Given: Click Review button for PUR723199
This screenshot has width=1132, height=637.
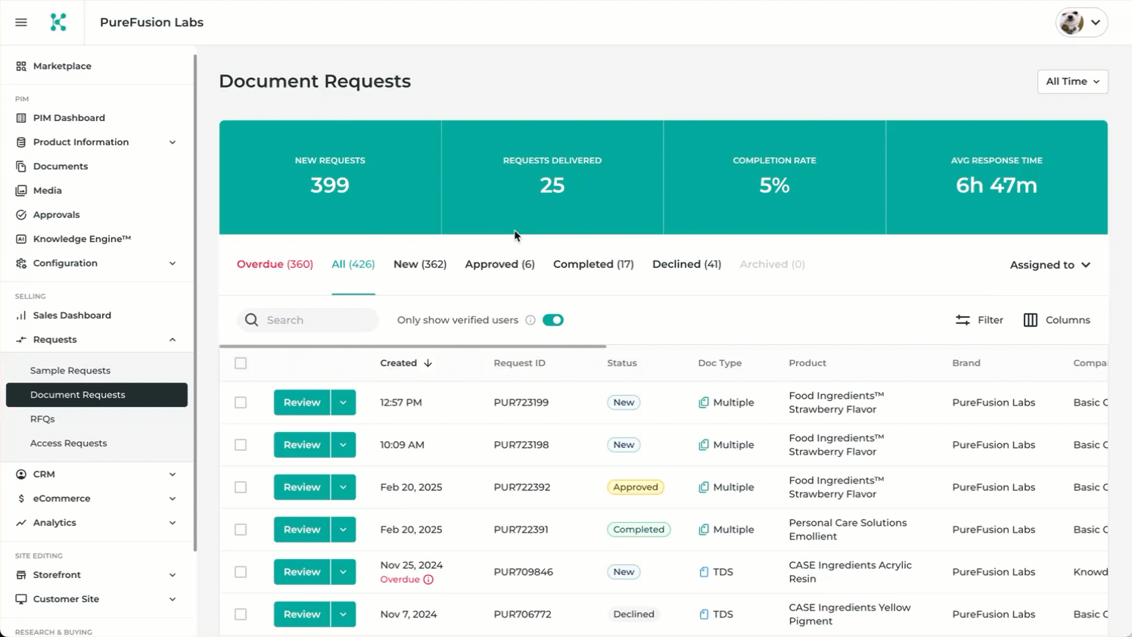Looking at the screenshot, I should 302,402.
